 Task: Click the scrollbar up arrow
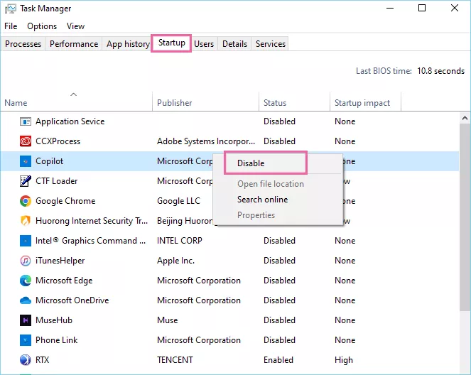click(x=465, y=118)
